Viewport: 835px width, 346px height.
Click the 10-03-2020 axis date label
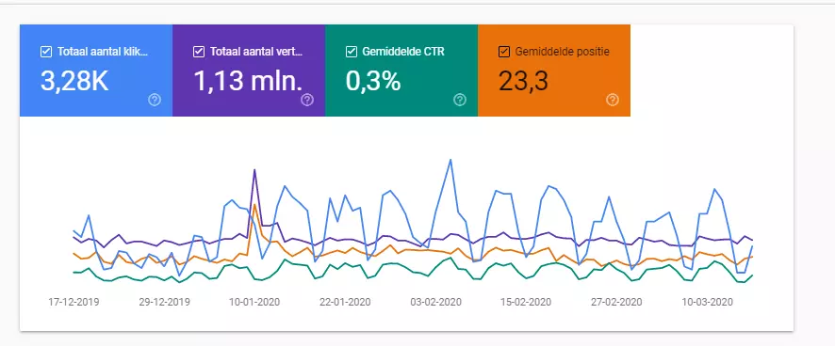[707, 302]
